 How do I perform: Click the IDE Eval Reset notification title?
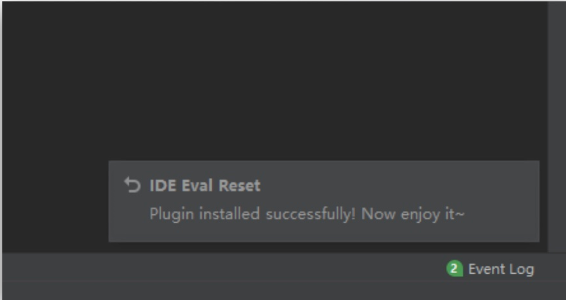[x=205, y=185]
